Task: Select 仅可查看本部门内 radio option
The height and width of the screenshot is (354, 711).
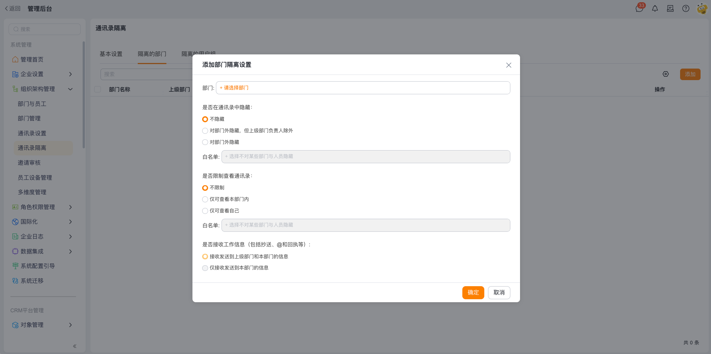Action: click(x=205, y=199)
